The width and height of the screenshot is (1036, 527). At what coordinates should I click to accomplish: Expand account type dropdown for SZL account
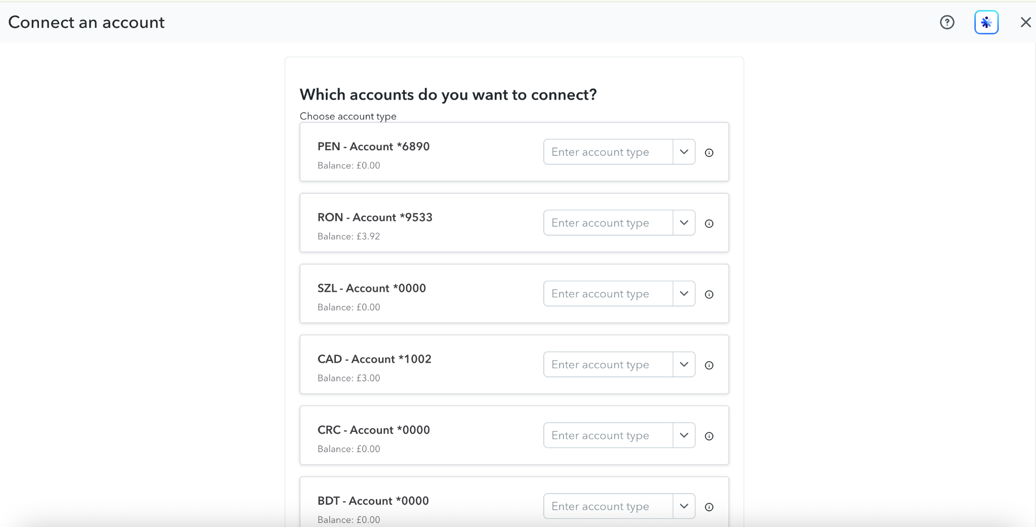click(684, 293)
